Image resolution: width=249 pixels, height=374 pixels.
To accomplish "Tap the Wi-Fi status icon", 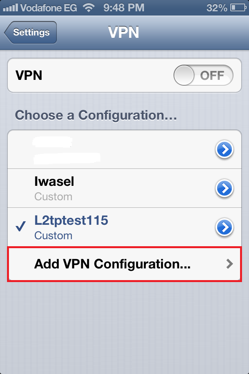I will 89,8.
